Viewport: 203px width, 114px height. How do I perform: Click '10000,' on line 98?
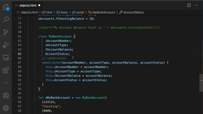click(47, 111)
